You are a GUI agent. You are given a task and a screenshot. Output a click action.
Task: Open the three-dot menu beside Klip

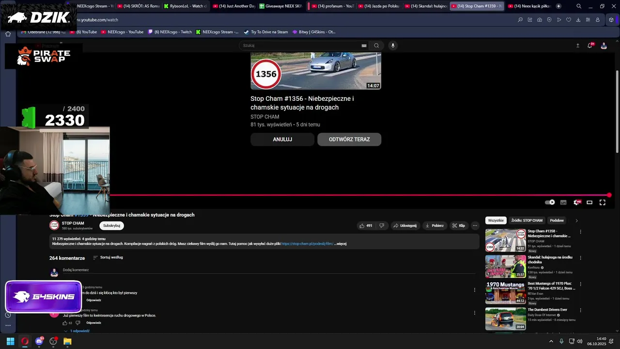[475, 225]
